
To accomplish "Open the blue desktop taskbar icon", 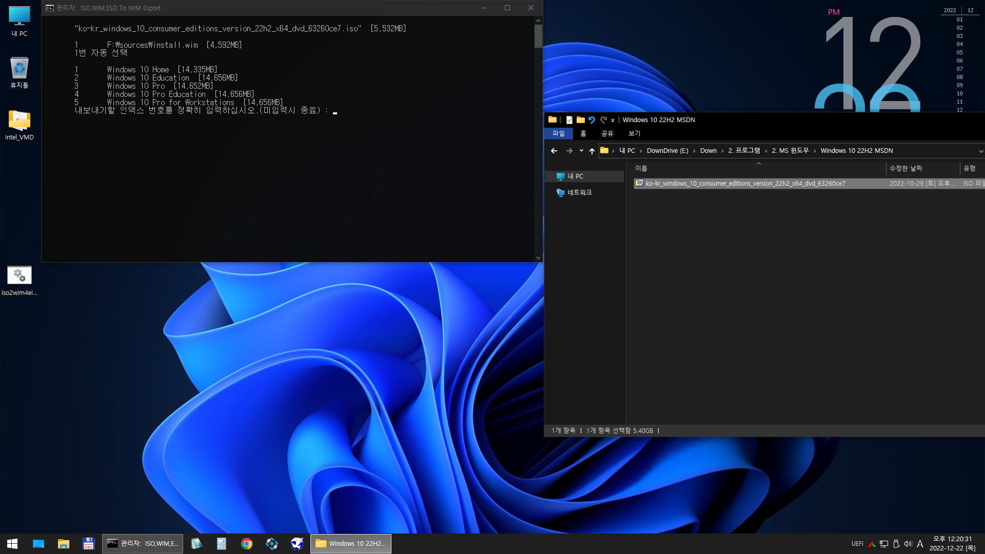I will click(38, 544).
